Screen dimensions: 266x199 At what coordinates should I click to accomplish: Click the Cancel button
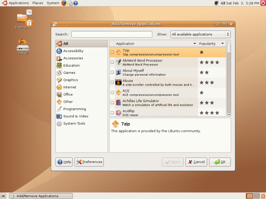click(x=196, y=162)
